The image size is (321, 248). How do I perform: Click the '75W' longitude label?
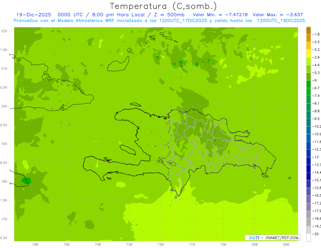point(67,244)
